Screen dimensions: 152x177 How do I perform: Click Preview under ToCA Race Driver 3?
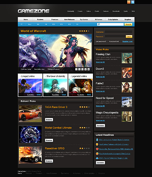coord(49,120)
